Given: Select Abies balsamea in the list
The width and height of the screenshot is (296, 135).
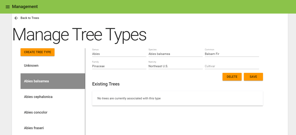Looking at the screenshot, I should click(53, 81).
